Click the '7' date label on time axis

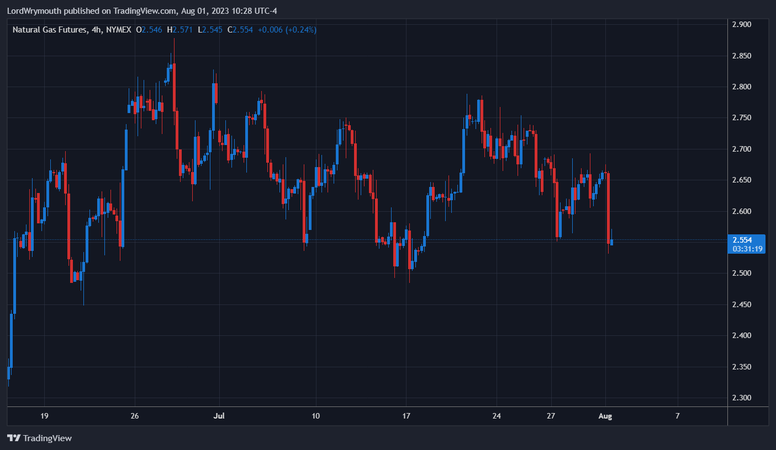(677, 415)
